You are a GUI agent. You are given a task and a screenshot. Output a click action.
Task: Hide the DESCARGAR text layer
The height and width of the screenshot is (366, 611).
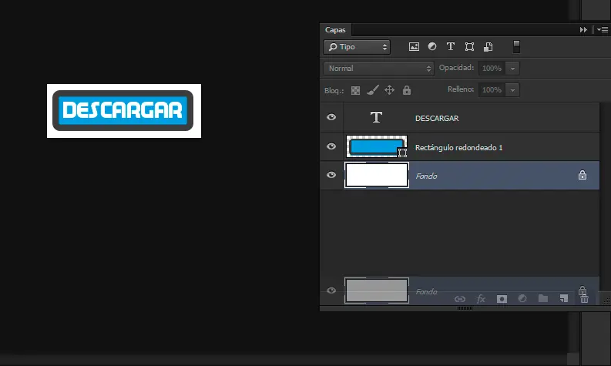click(331, 117)
